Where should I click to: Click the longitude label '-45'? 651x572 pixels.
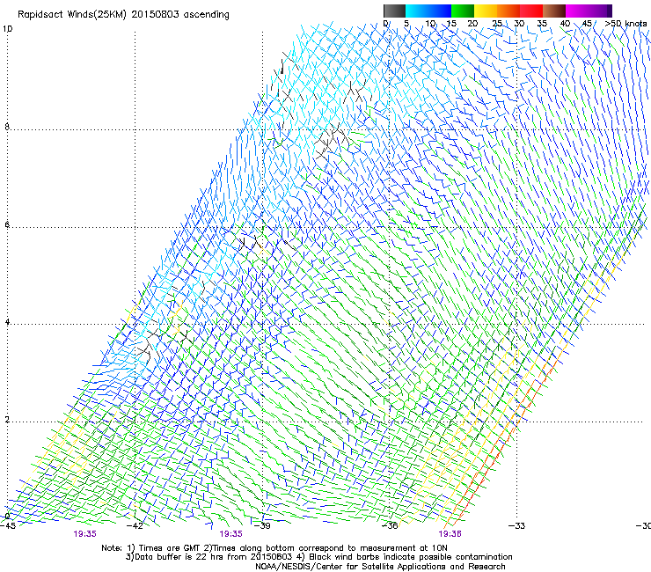[x=8, y=525]
